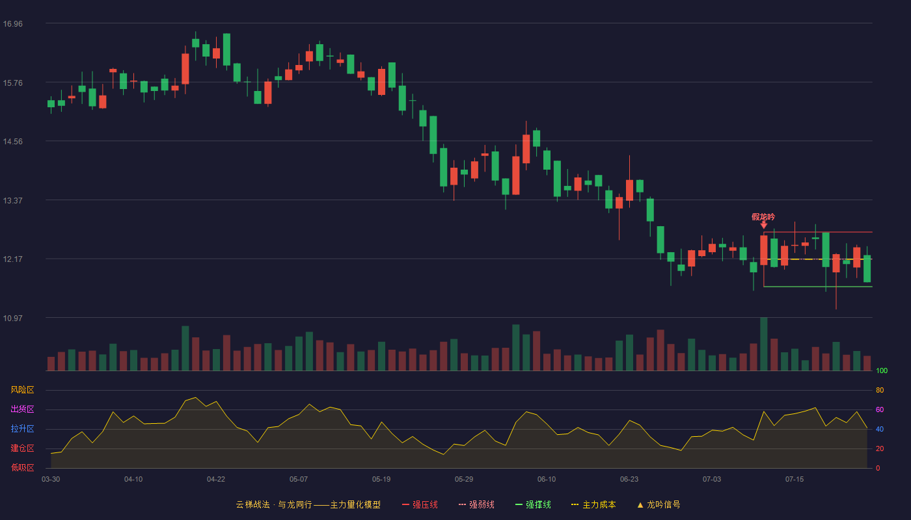Screen dimensions: 911x520
Task: Click the 05-29 date axis label
Action: [x=464, y=479]
